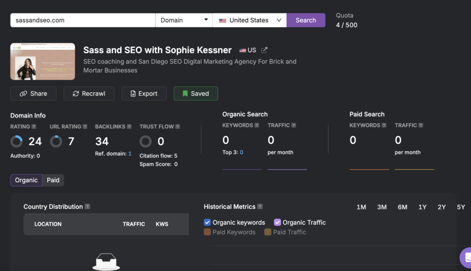The height and width of the screenshot is (271, 471).
Task: Open help icon next to Historical Metrics
Action: [260, 207]
